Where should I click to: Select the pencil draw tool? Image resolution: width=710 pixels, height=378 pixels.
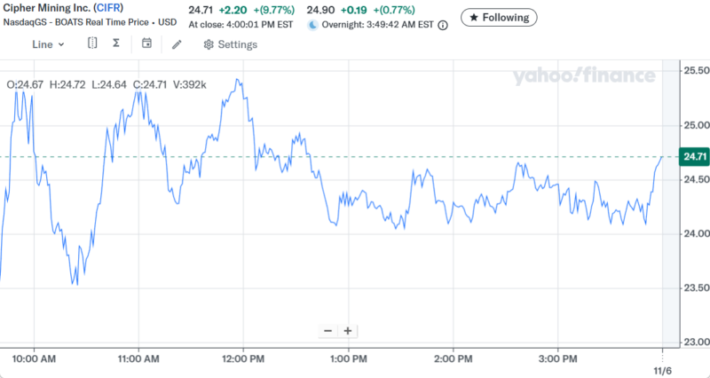tap(177, 43)
